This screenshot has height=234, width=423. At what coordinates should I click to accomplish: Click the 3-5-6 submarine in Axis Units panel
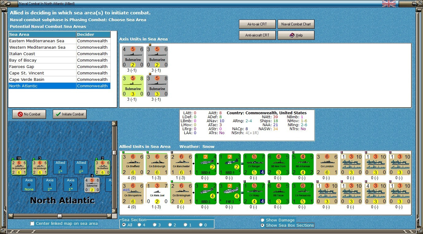coord(157,57)
